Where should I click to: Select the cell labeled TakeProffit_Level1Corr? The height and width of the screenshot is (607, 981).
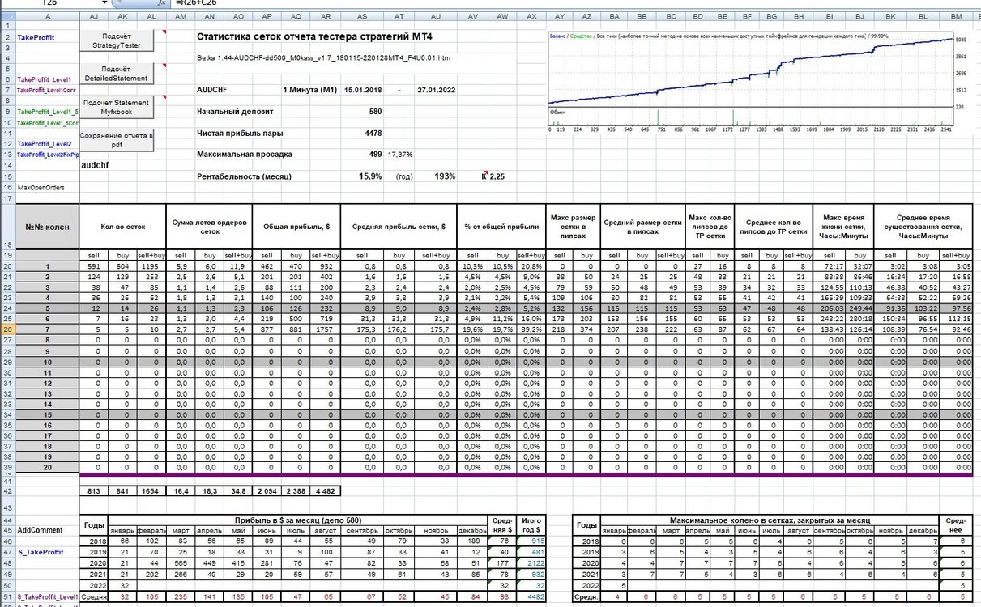47,90
